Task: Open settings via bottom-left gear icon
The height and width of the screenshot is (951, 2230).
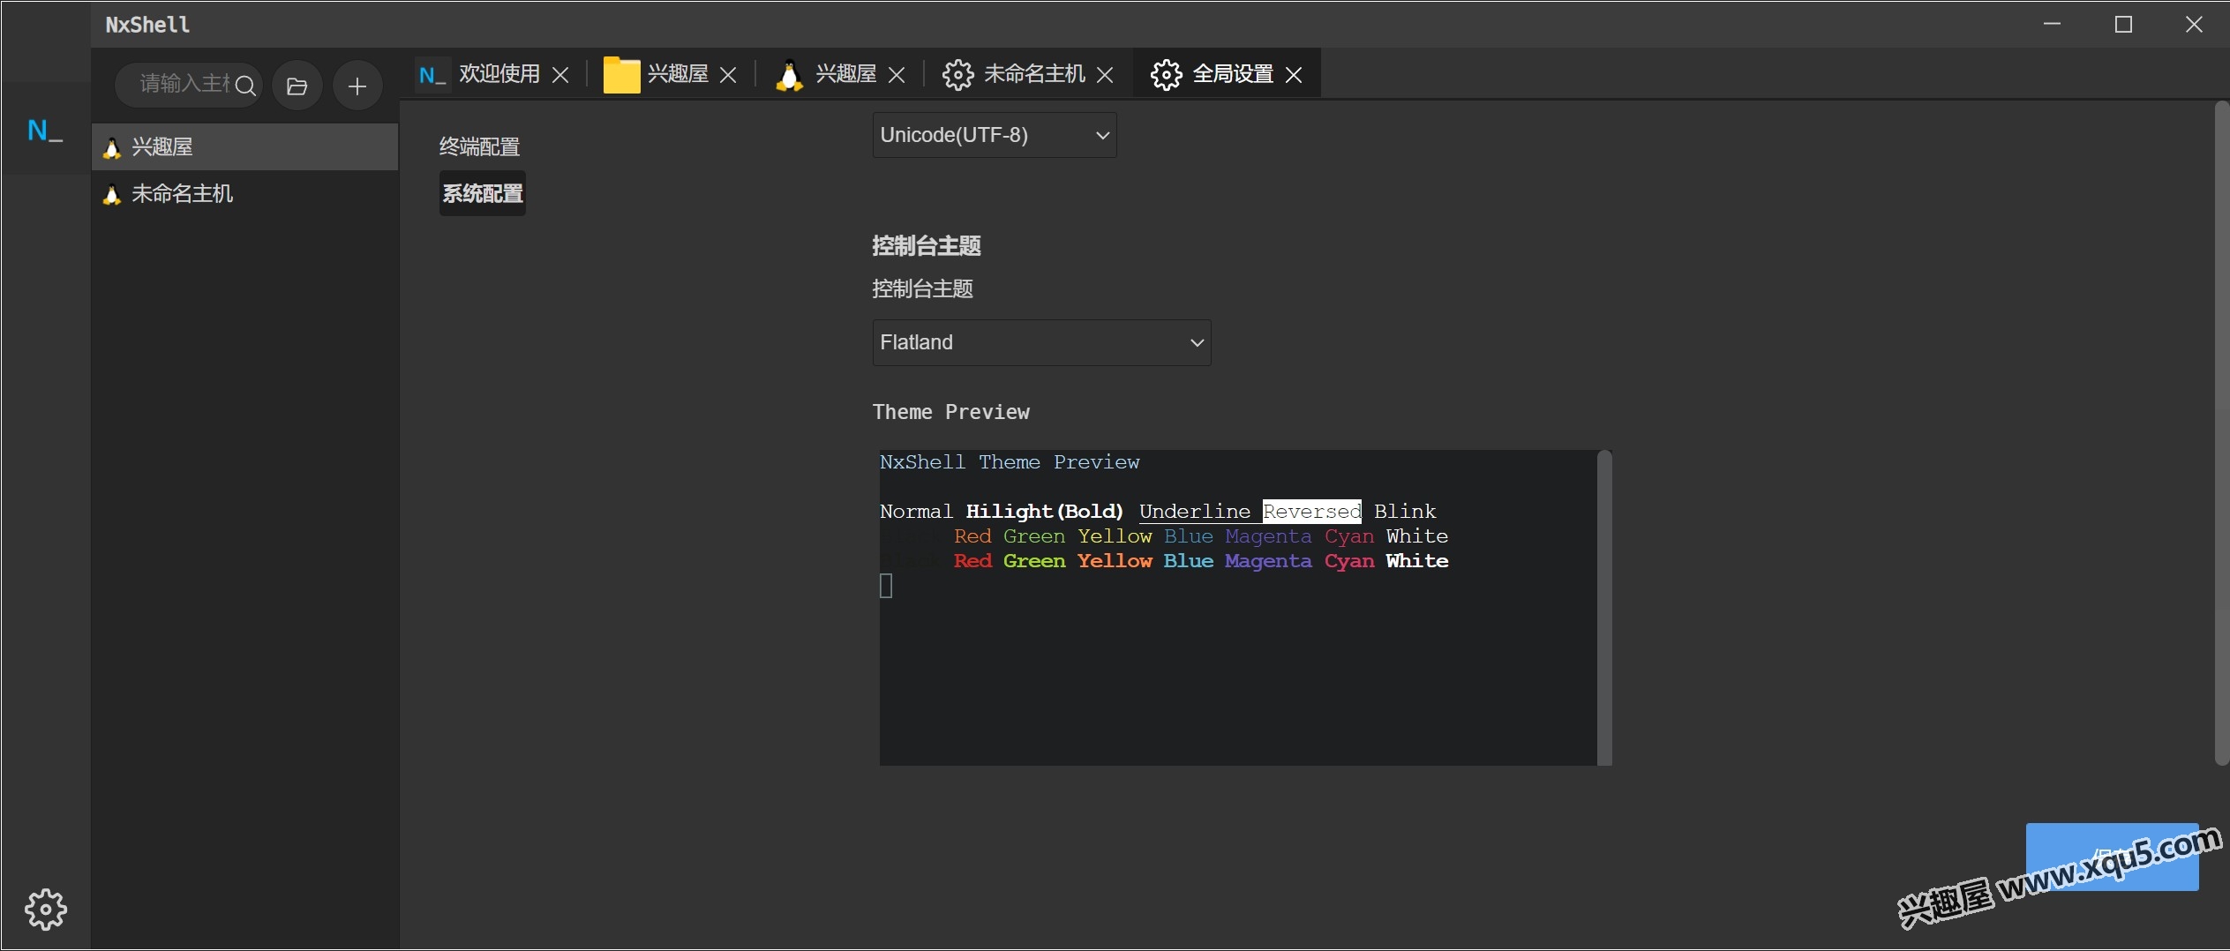Action: coord(45,909)
